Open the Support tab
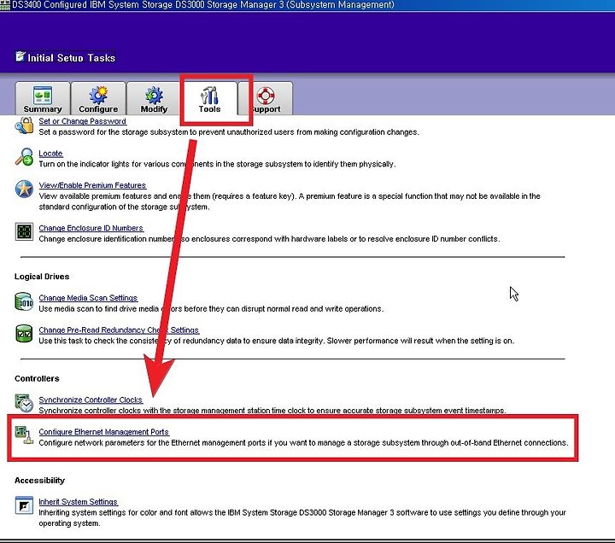 266,98
